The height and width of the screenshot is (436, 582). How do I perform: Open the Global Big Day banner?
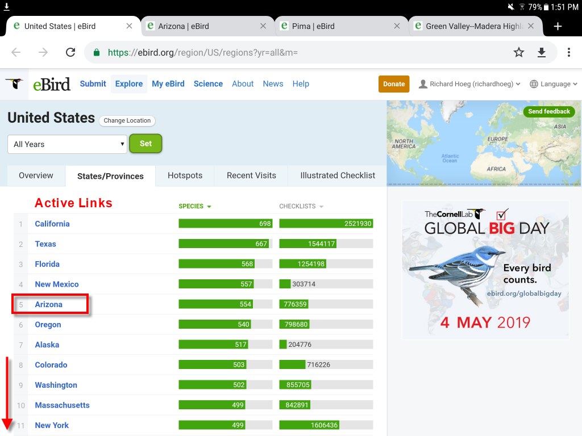485,270
